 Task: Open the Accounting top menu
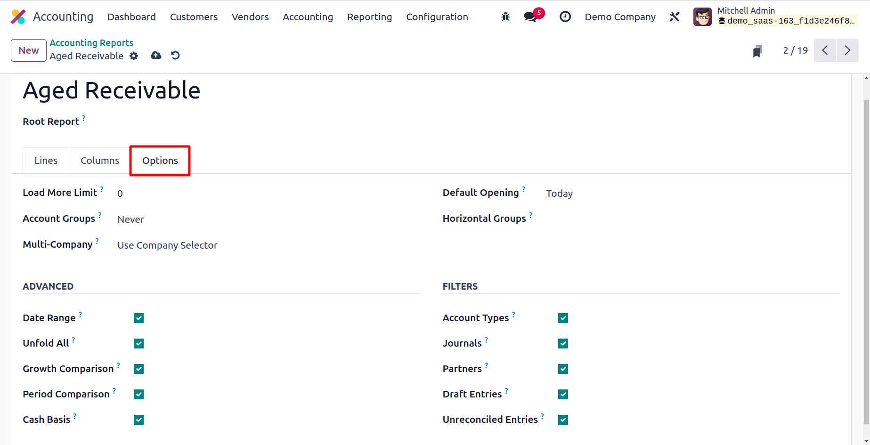pos(308,17)
